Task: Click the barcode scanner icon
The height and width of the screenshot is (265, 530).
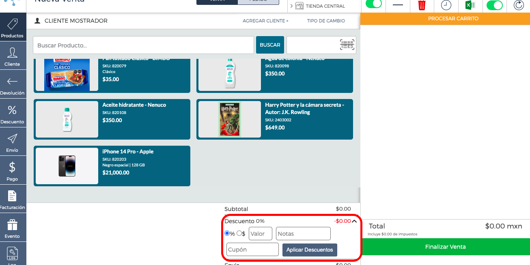Action: [347, 45]
